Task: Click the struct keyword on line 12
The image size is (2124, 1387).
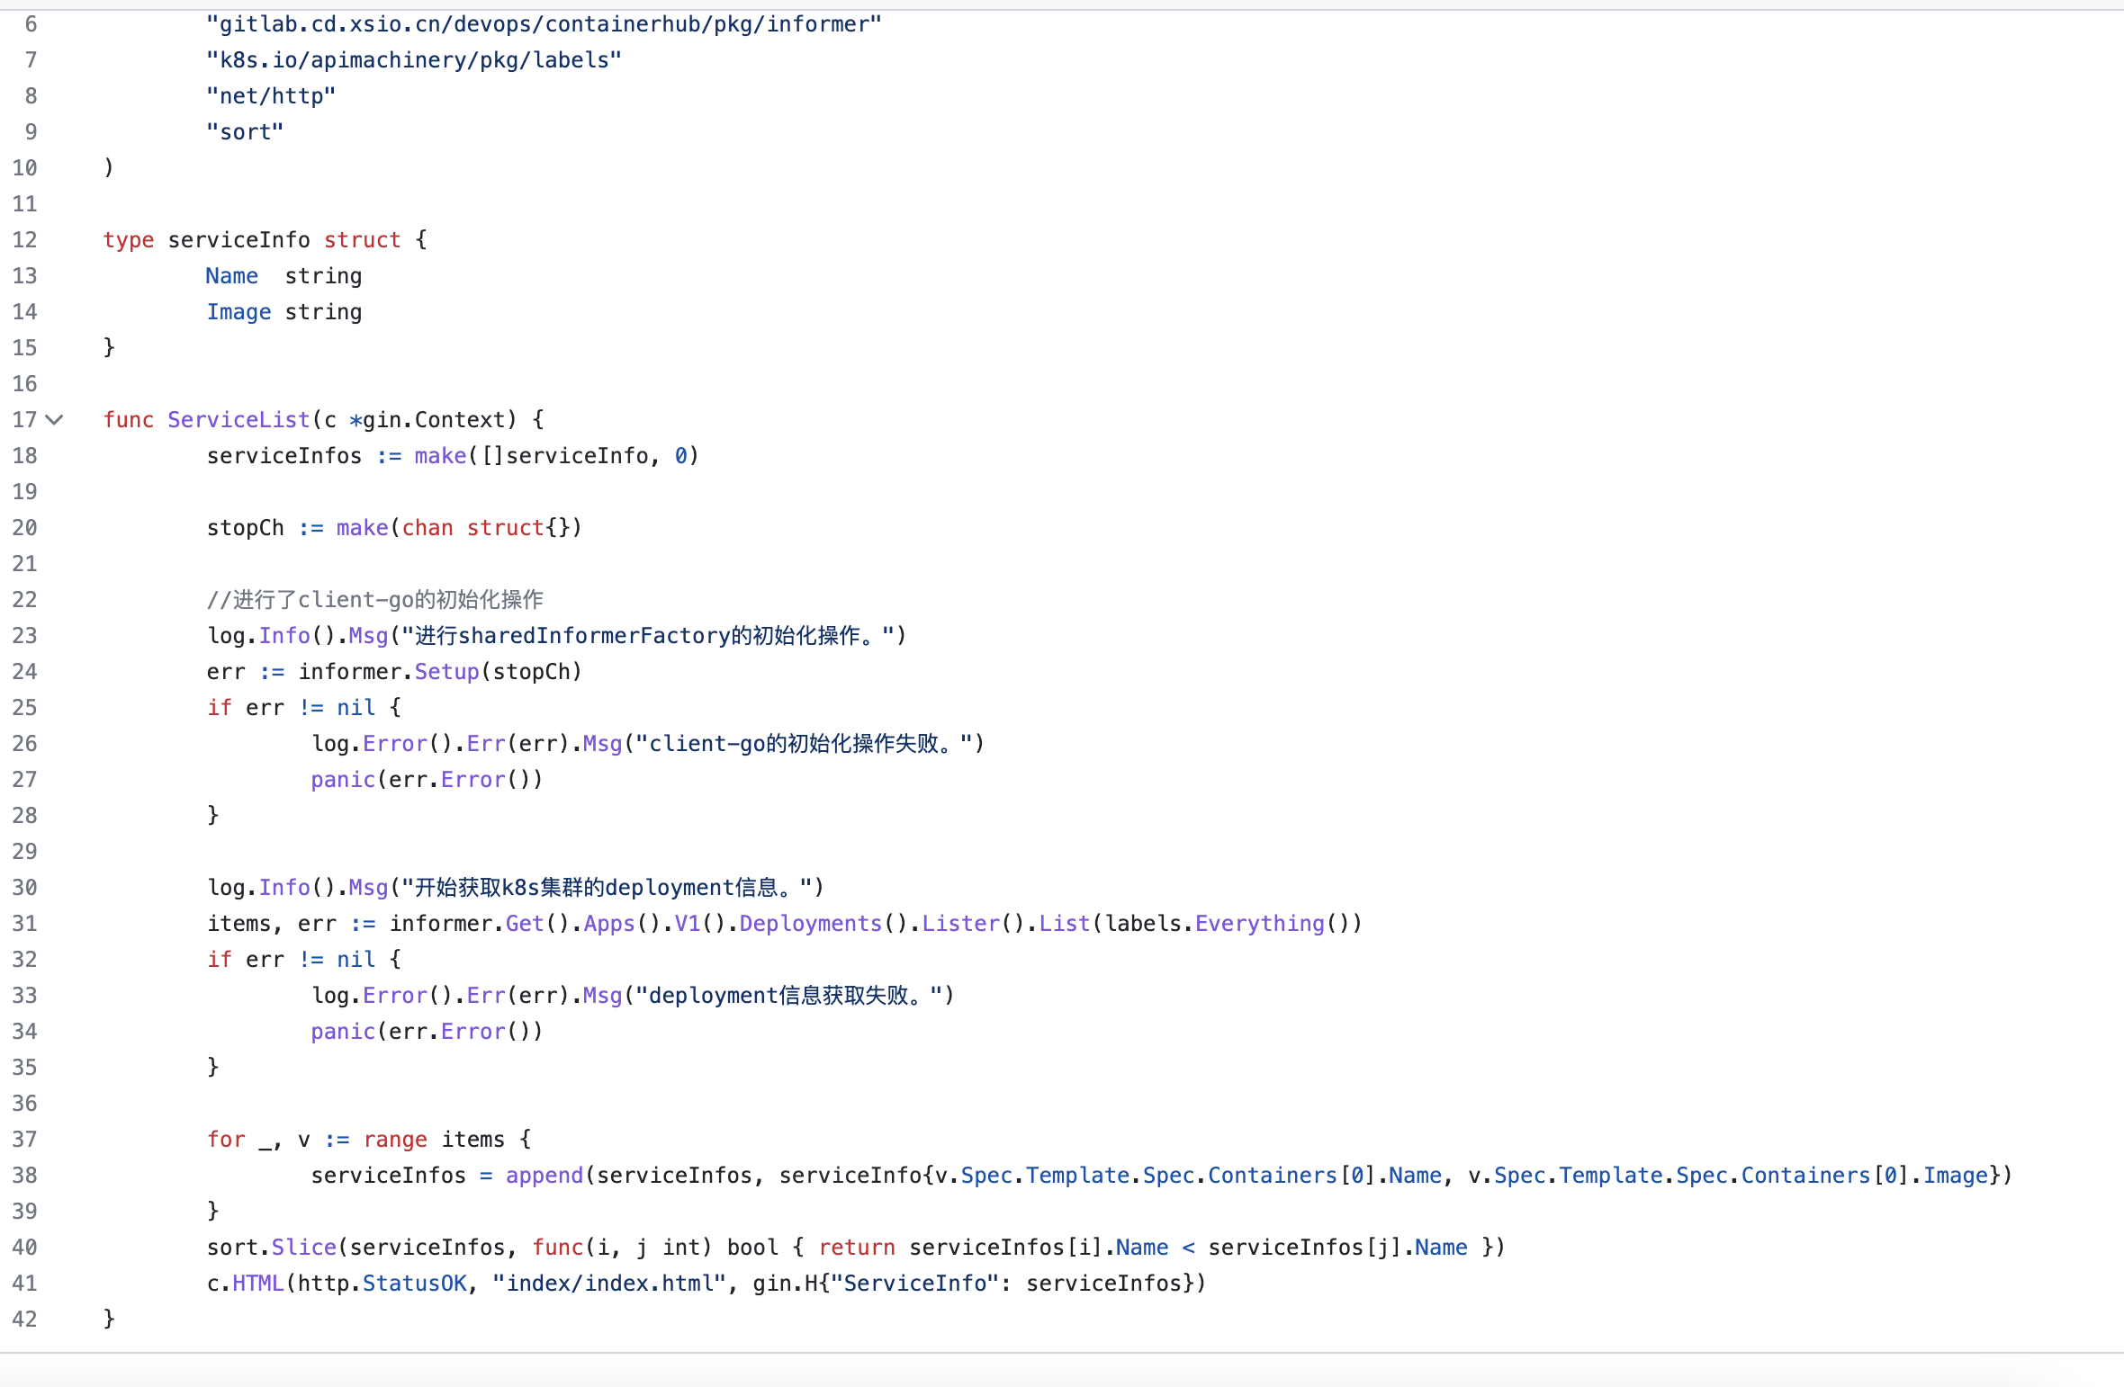Action: click(x=362, y=240)
